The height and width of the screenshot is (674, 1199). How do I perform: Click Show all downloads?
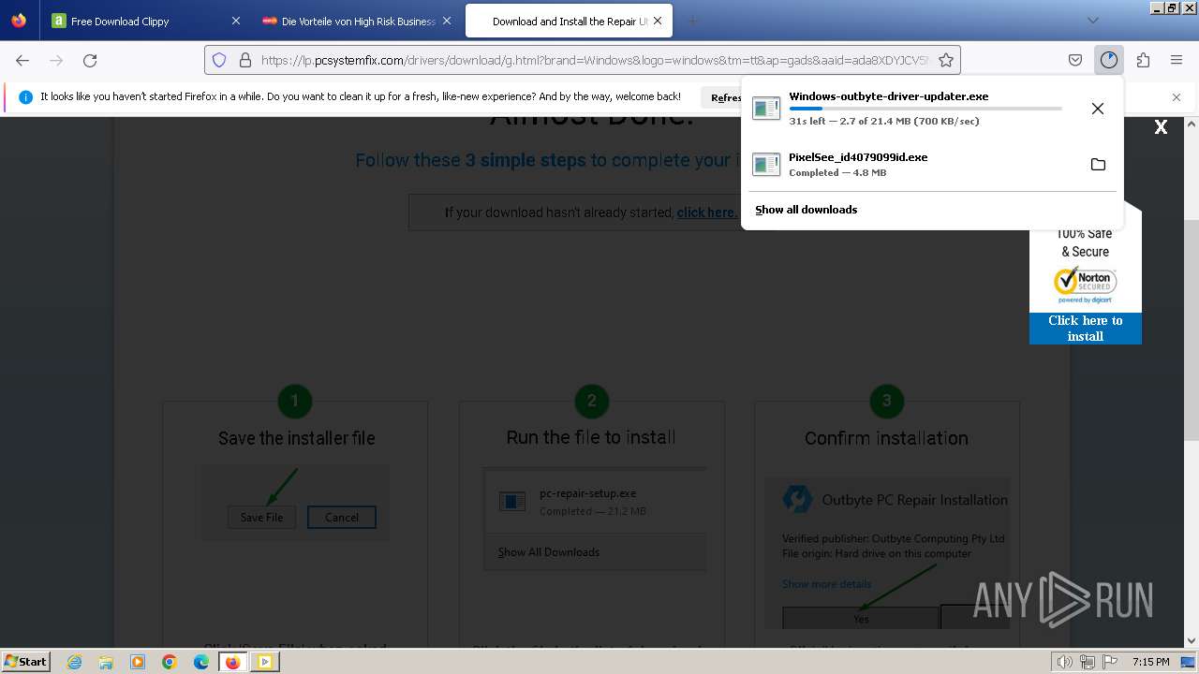[x=806, y=210]
